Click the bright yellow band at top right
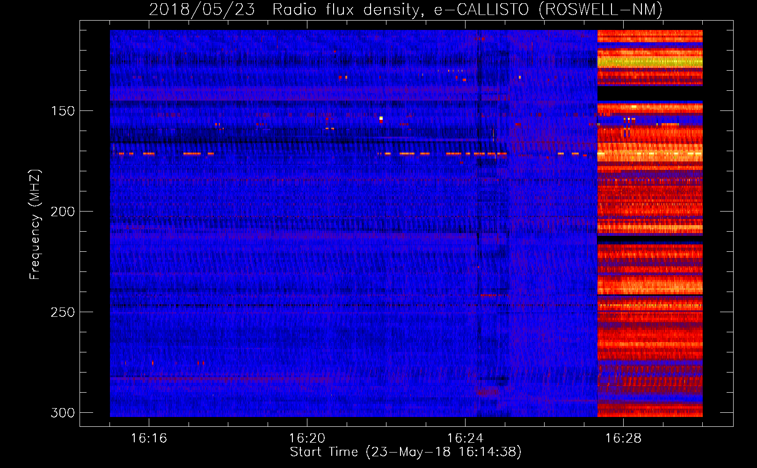This screenshot has width=757, height=468. (650, 62)
